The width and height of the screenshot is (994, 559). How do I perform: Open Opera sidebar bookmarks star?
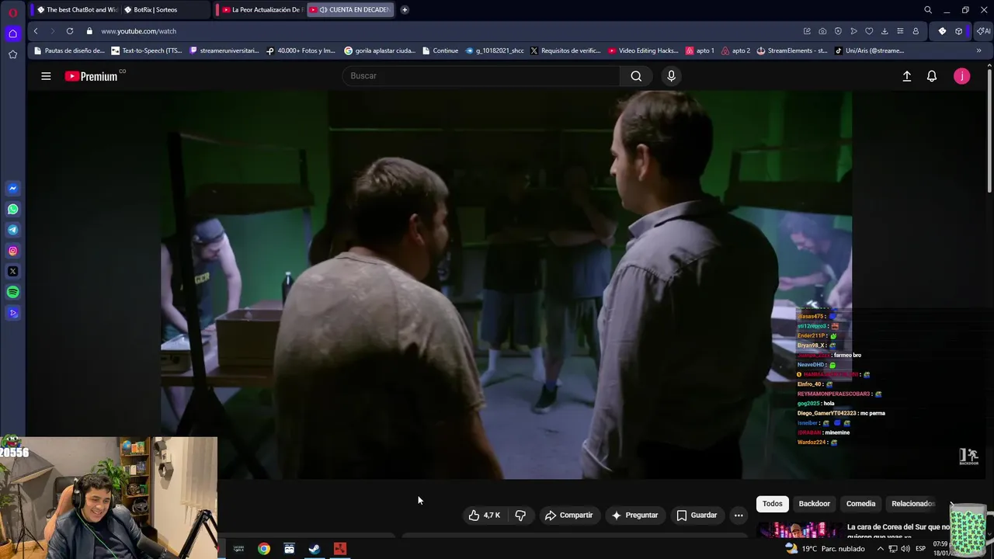pyautogui.click(x=12, y=54)
